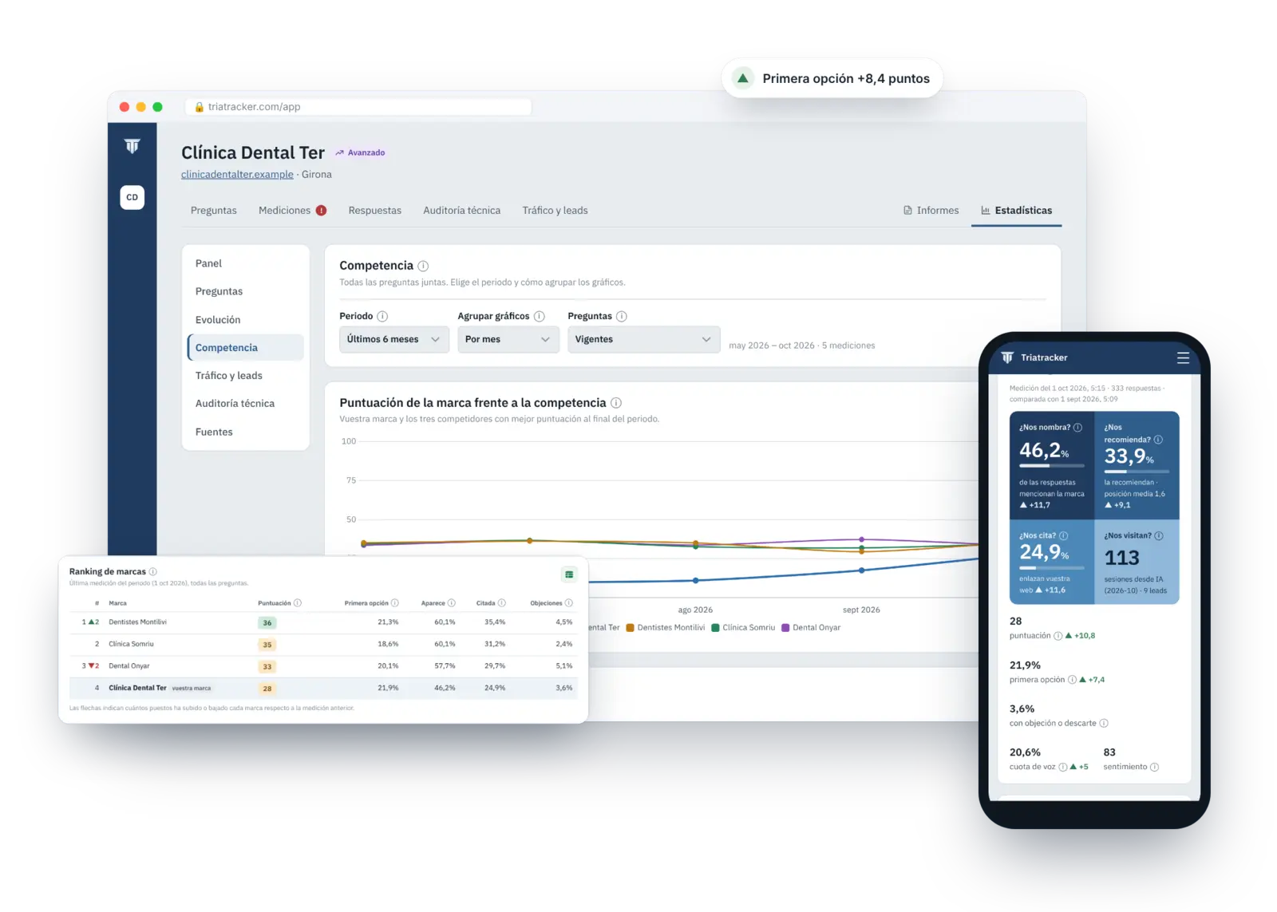Click info icon beside Ranking de marcas
The height and width of the screenshot is (912, 1277).
click(x=153, y=571)
